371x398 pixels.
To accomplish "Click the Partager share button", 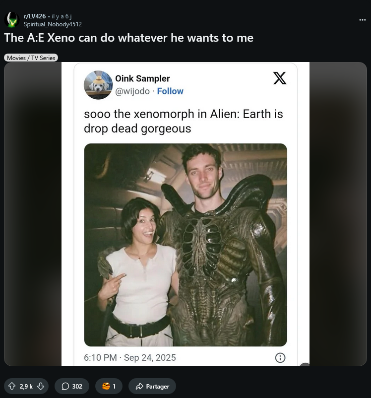I will 152,386.
